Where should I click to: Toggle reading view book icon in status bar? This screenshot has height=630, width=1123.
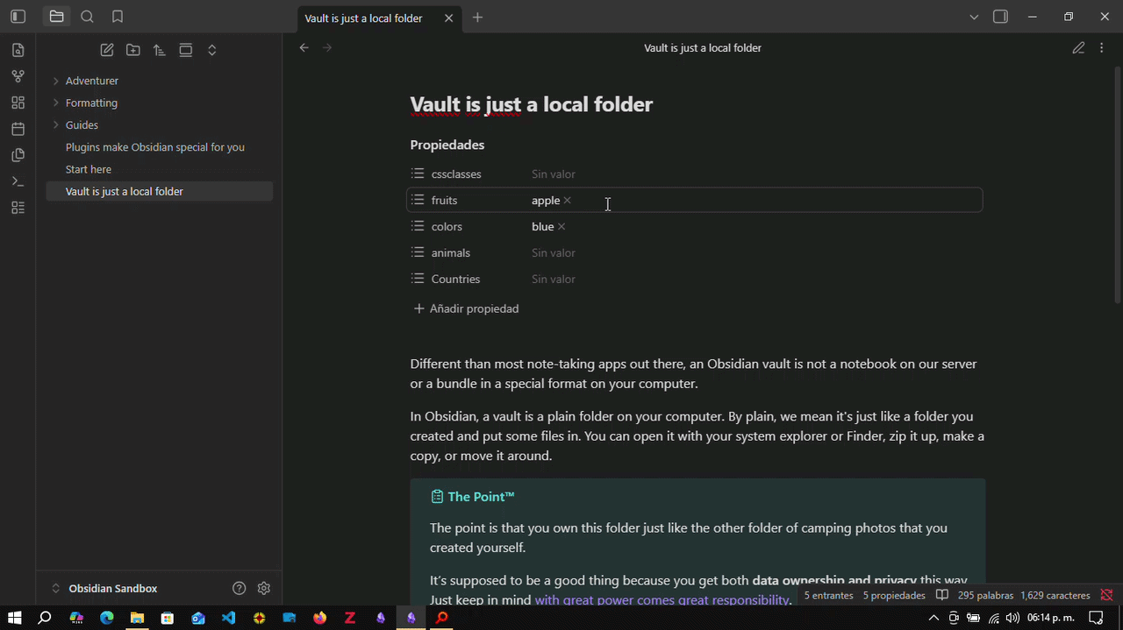click(942, 595)
